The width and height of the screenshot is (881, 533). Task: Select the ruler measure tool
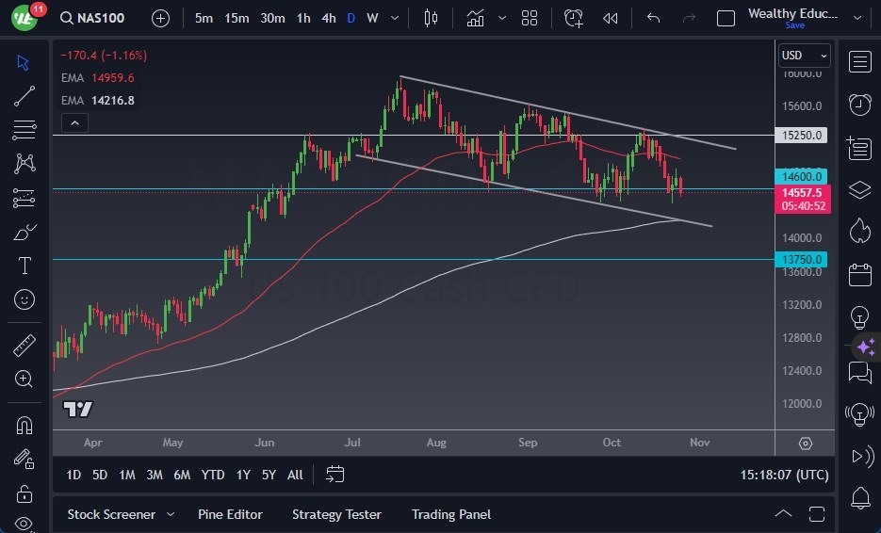click(24, 346)
